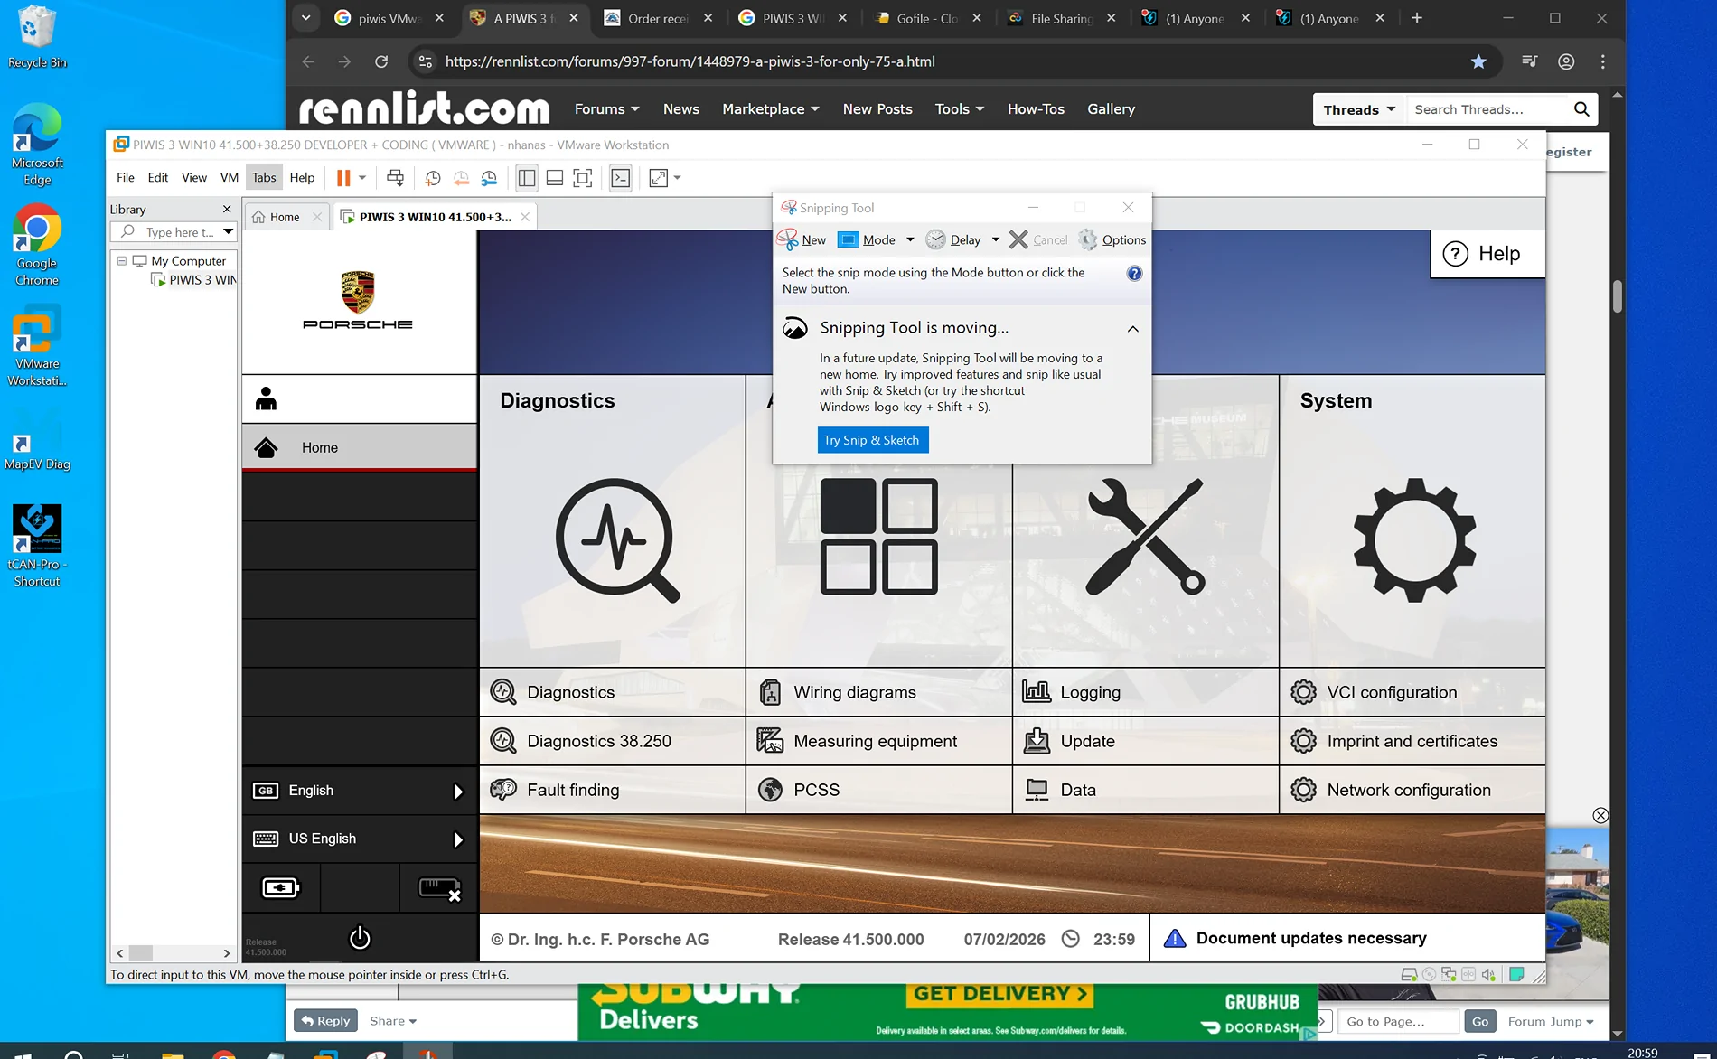Open the VM power options dropdown arrow

362,178
